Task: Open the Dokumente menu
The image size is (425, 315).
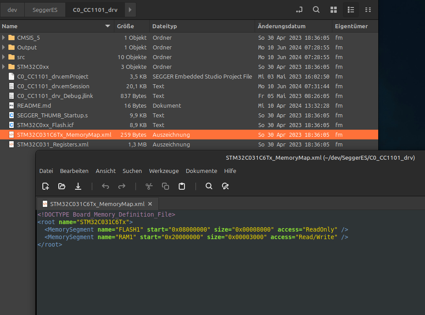Action: point(201,171)
